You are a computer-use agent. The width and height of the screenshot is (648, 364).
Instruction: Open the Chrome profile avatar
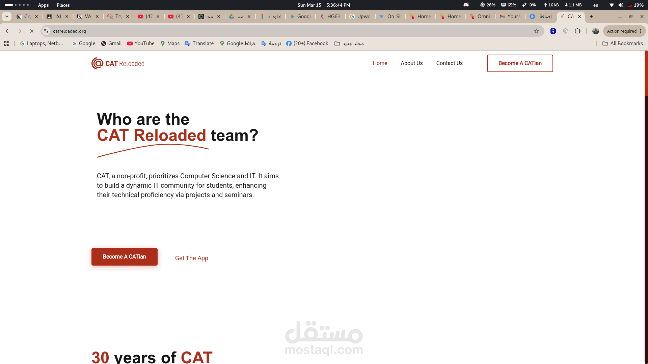pyautogui.click(x=596, y=31)
